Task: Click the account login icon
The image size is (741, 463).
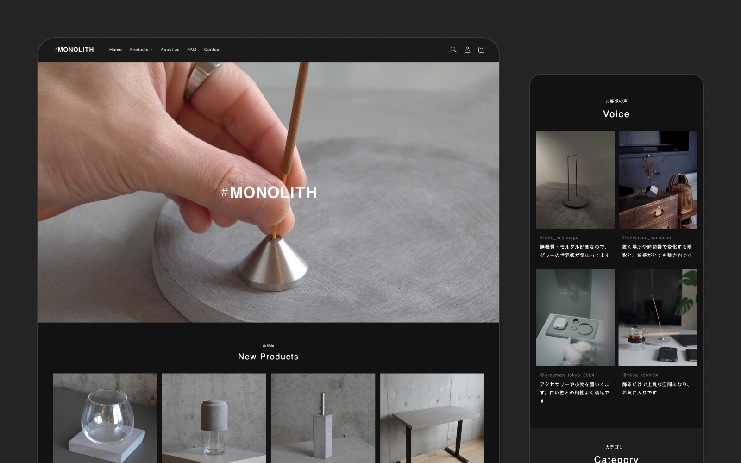Action: (467, 50)
